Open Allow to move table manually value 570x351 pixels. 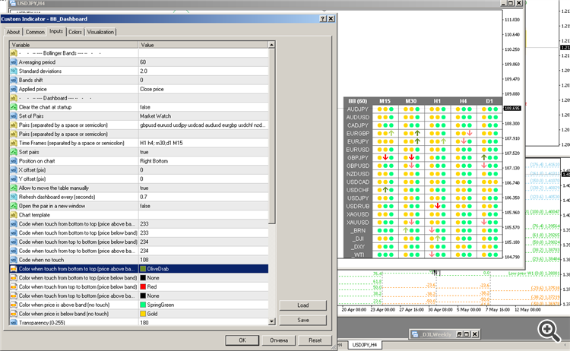[x=203, y=188]
